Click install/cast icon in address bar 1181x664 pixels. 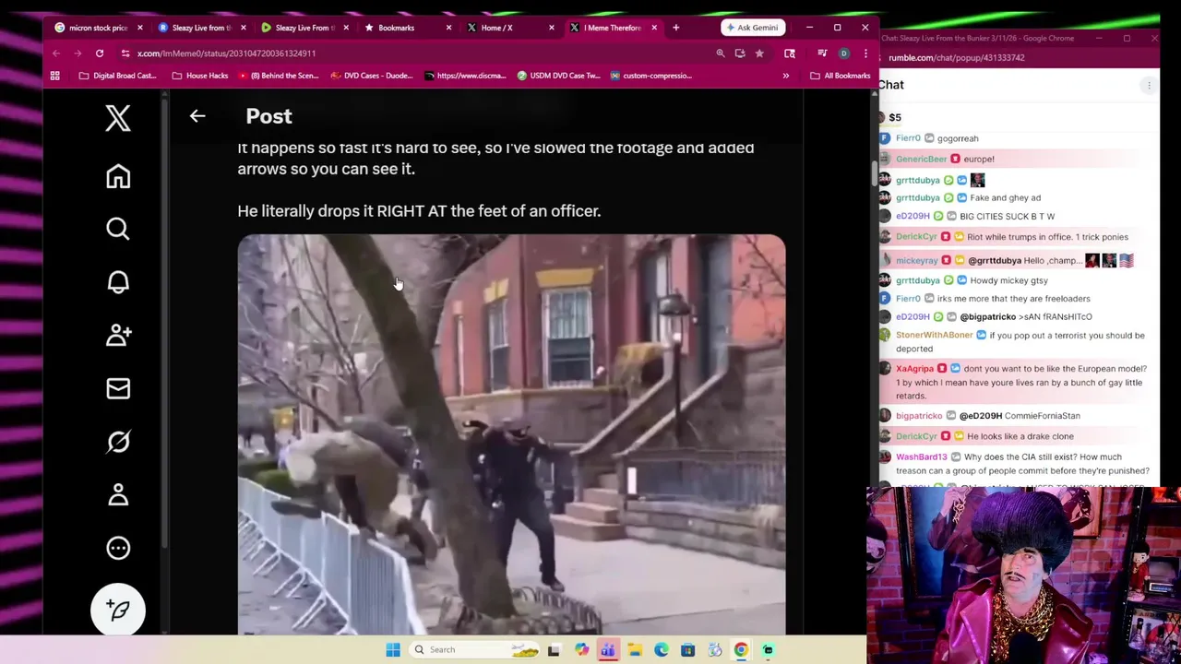[740, 53]
